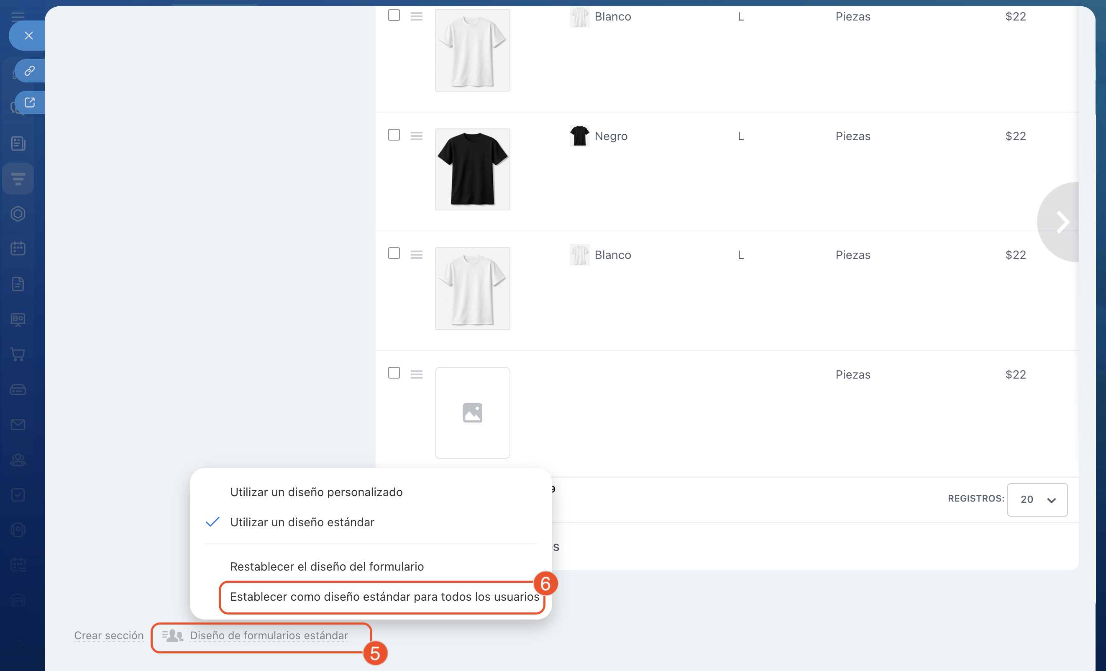Choose Establecer como diseño estándar para todos
1106x671 pixels.
[384, 597]
